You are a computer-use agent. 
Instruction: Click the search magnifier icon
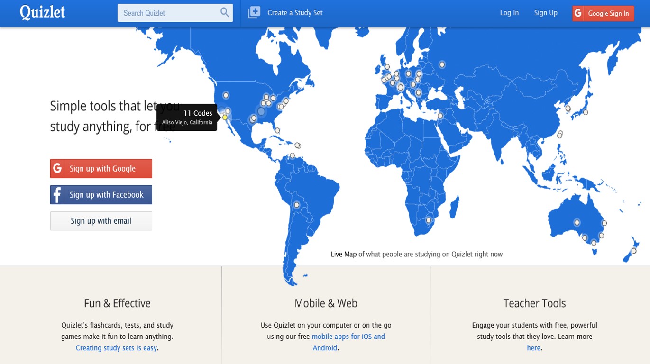[225, 13]
